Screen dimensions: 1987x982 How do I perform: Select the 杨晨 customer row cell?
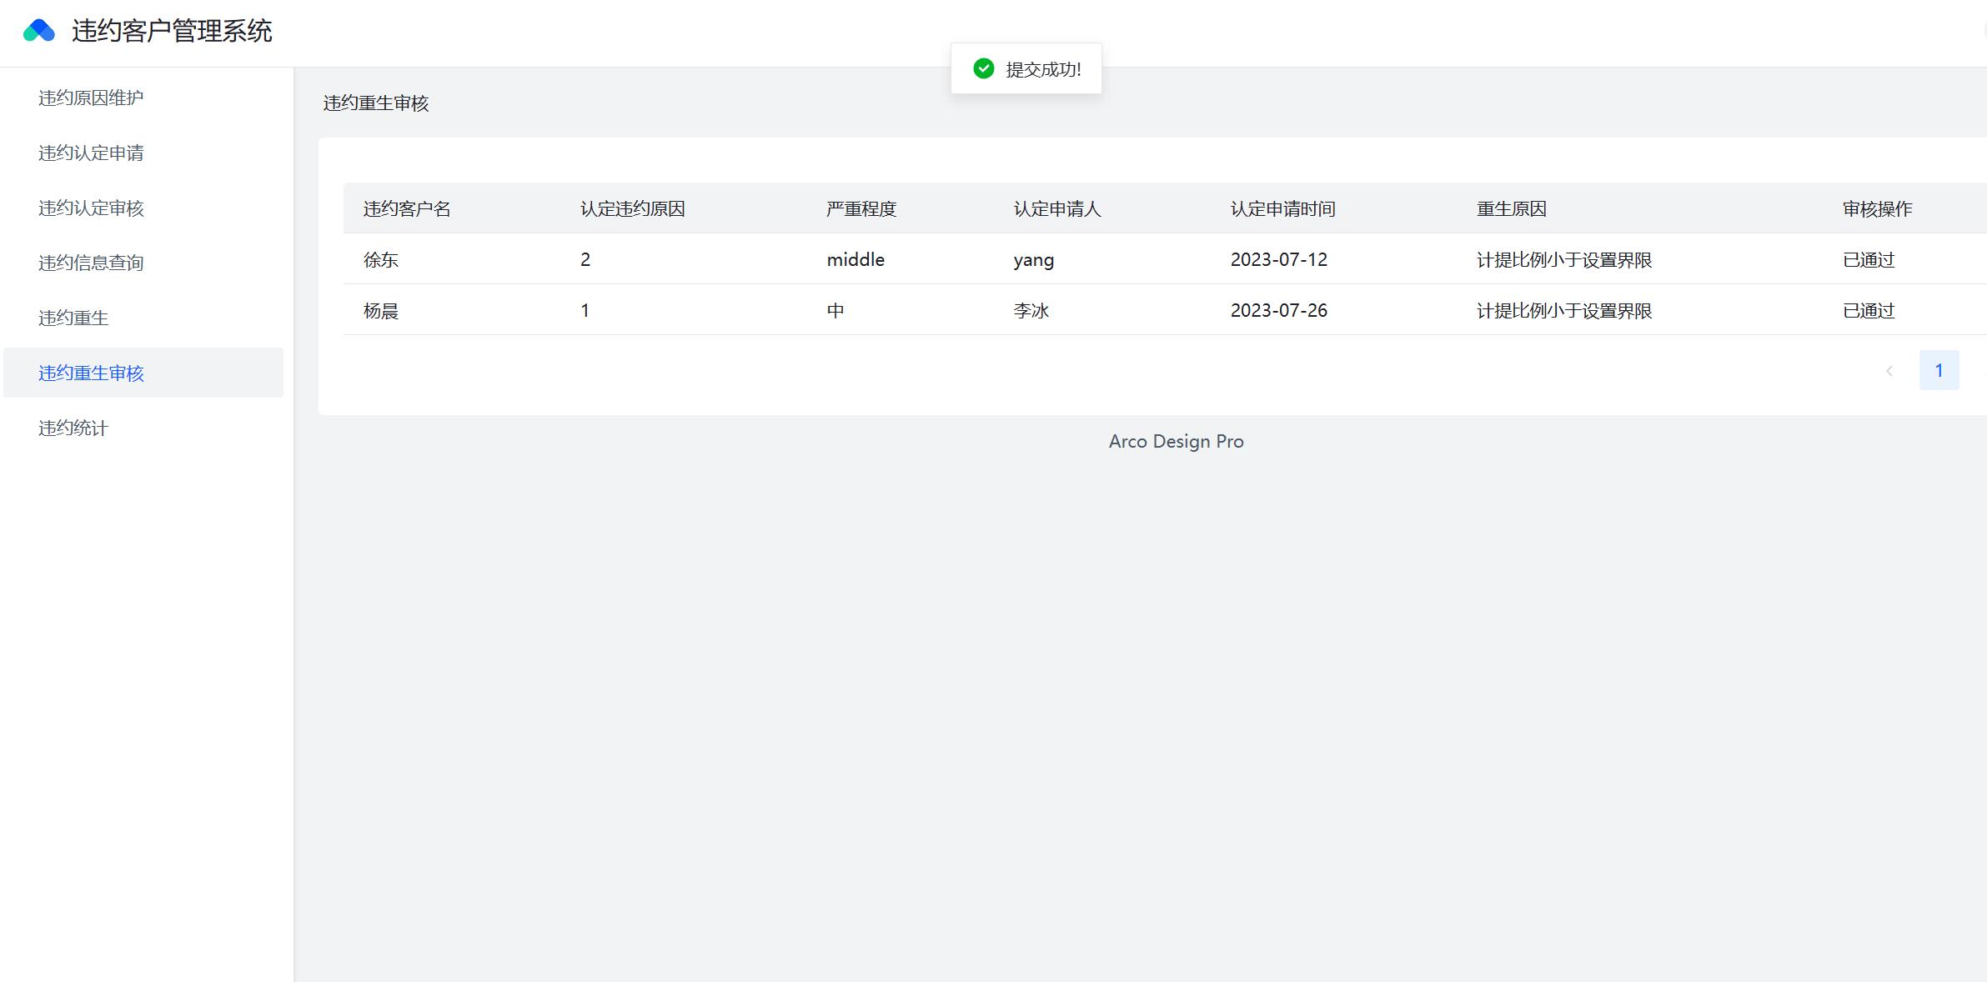tap(381, 310)
